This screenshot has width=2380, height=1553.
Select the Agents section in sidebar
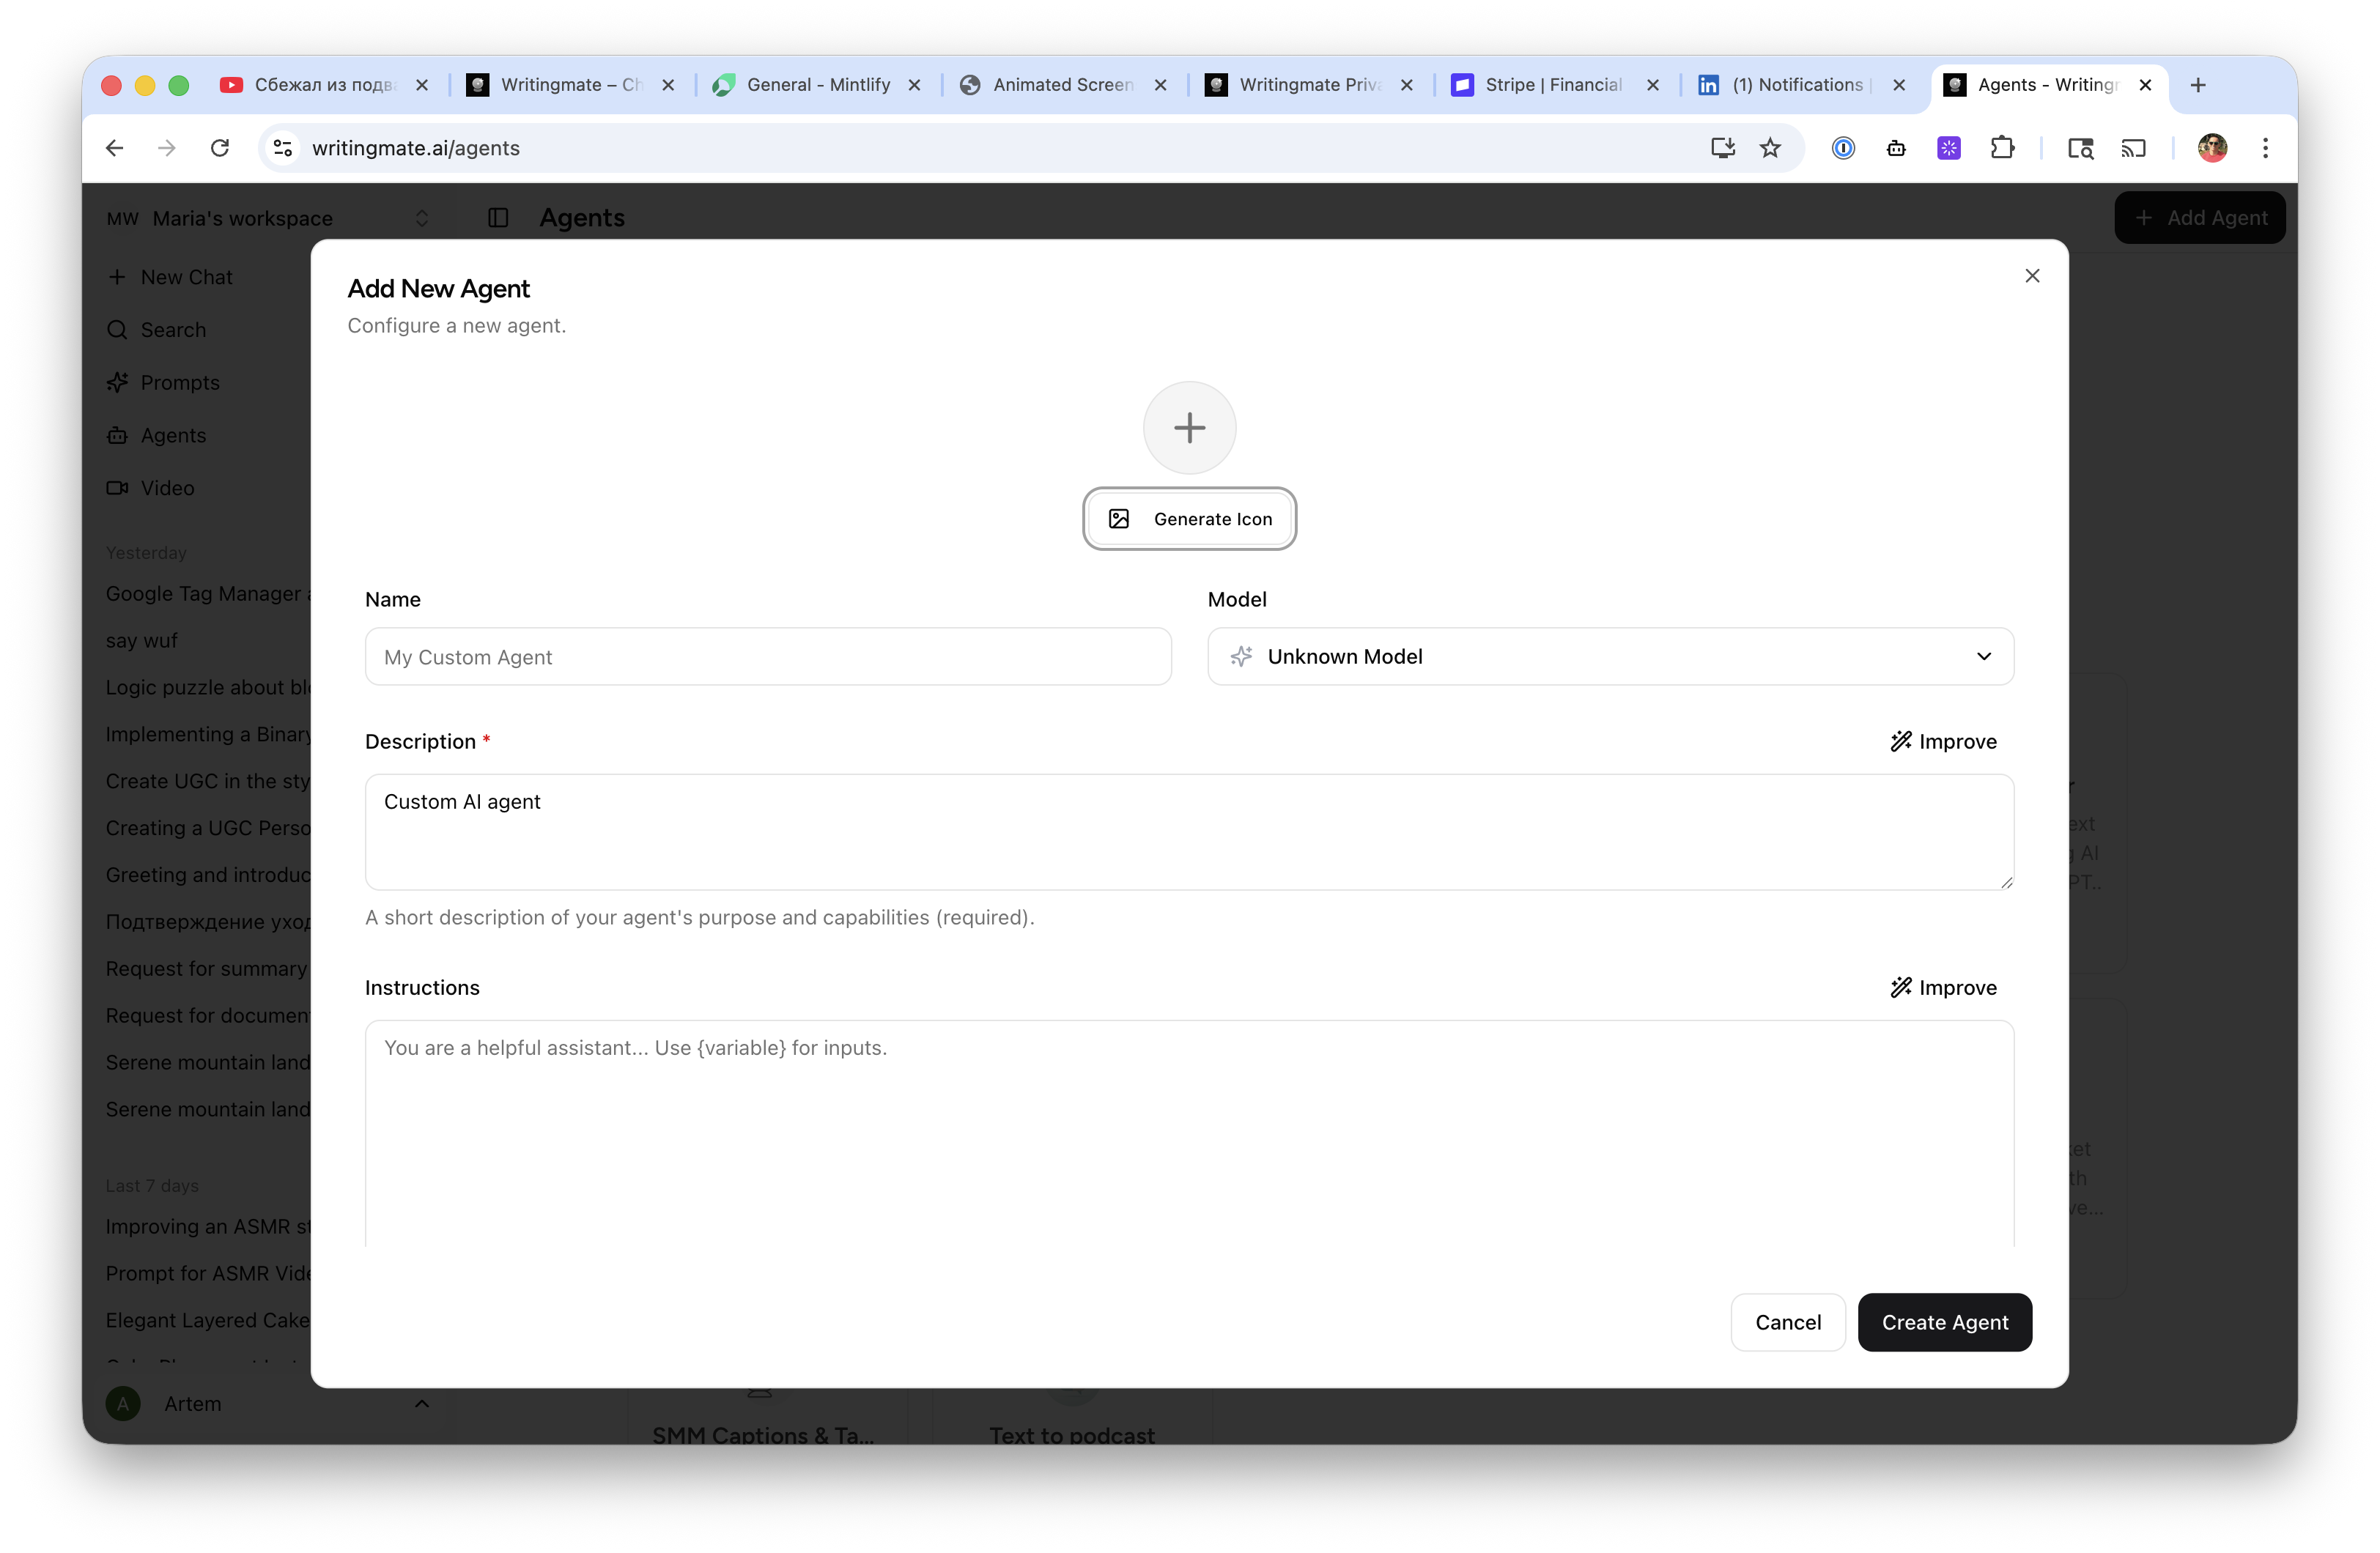(x=174, y=435)
